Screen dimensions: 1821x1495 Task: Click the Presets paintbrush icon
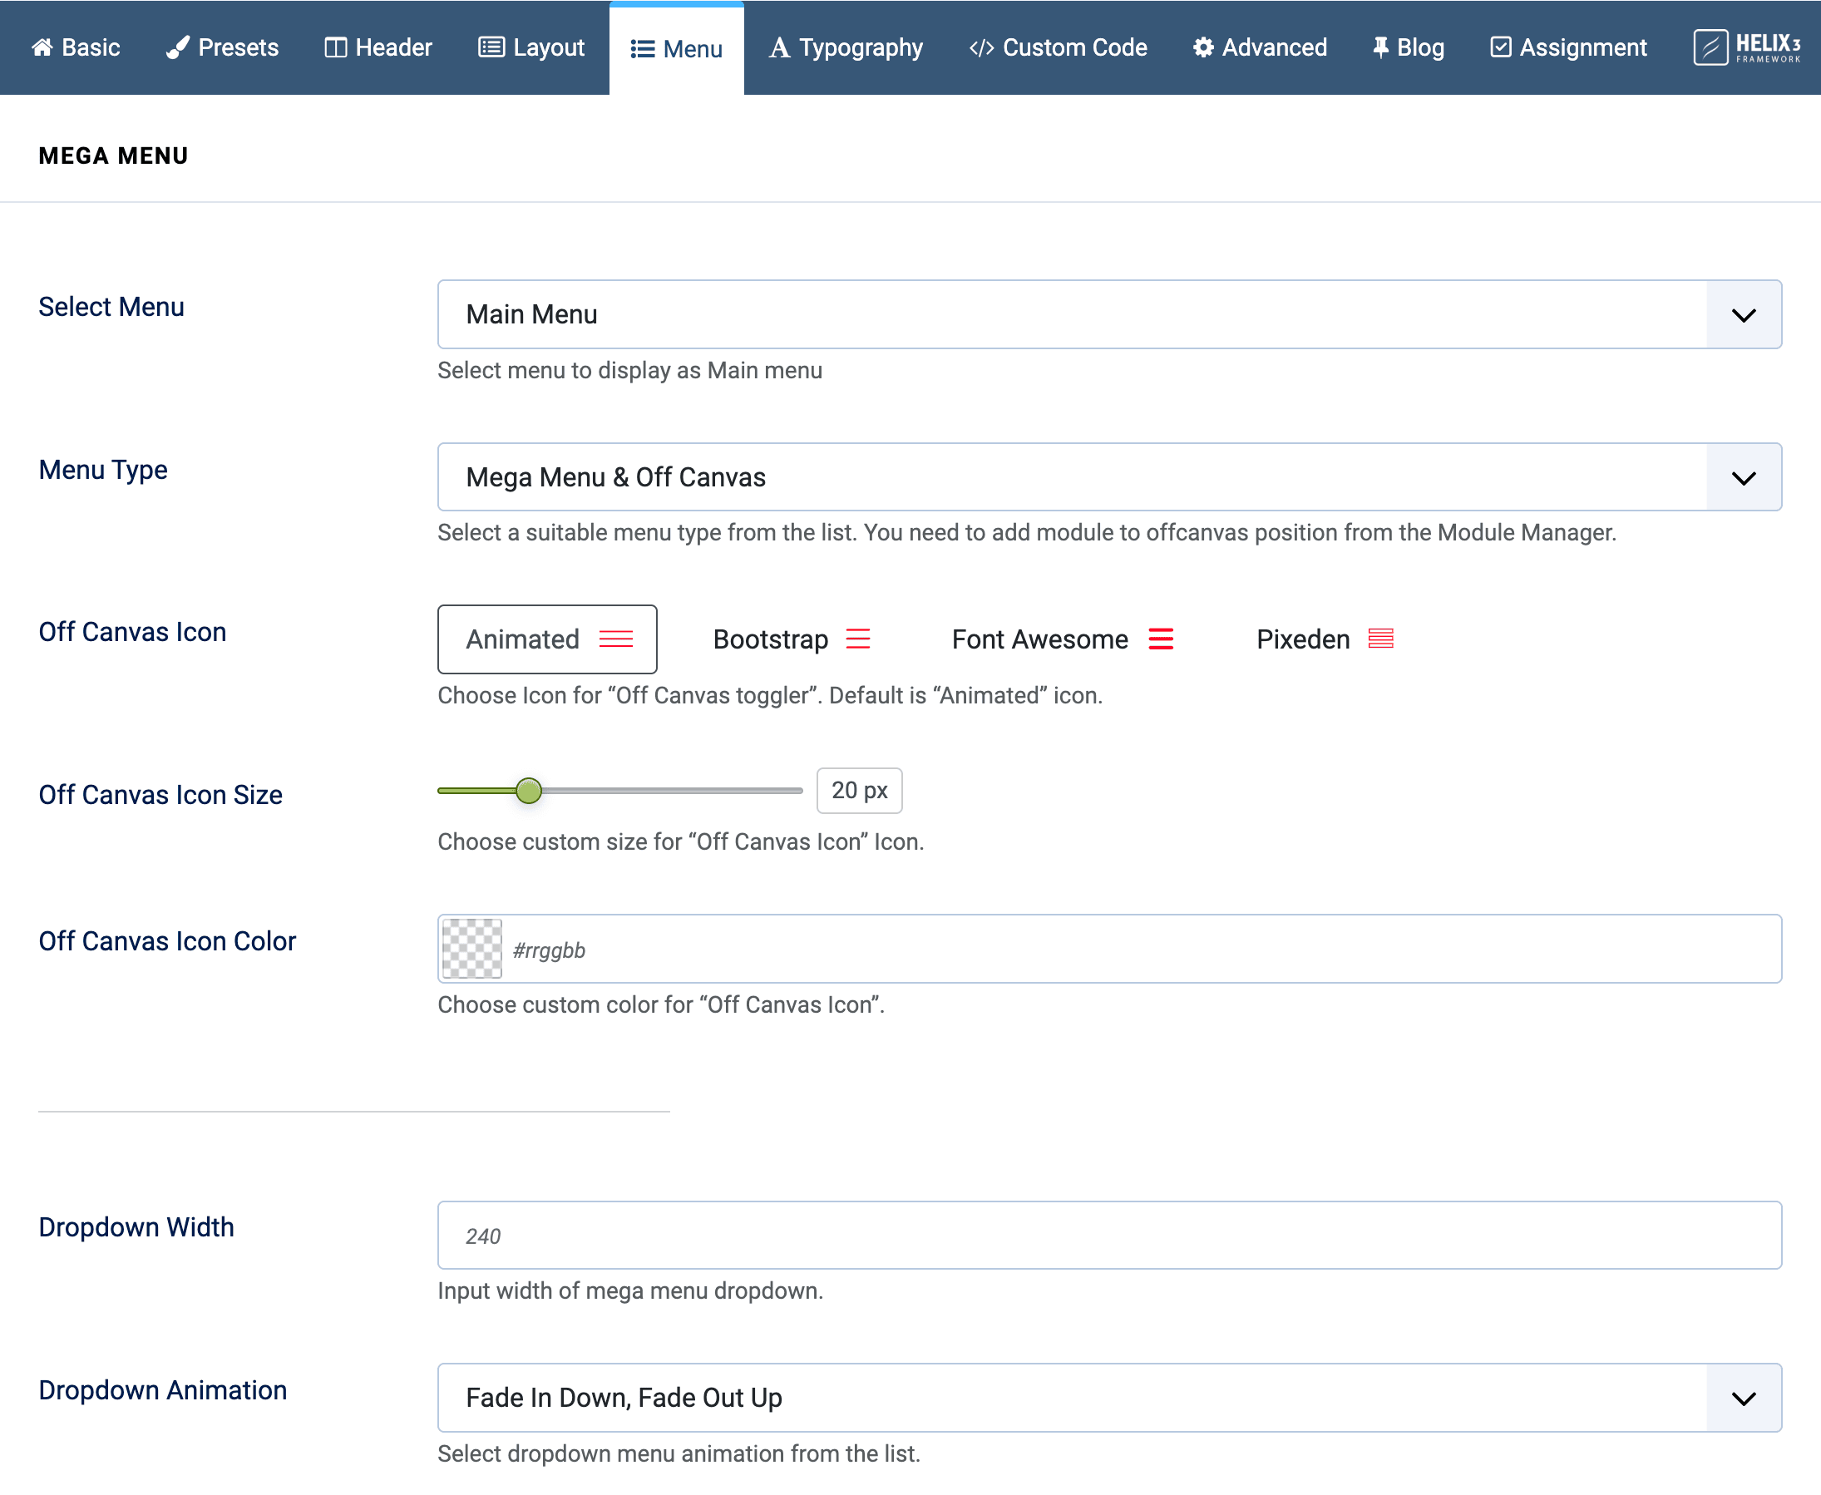(x=177, y=47)
